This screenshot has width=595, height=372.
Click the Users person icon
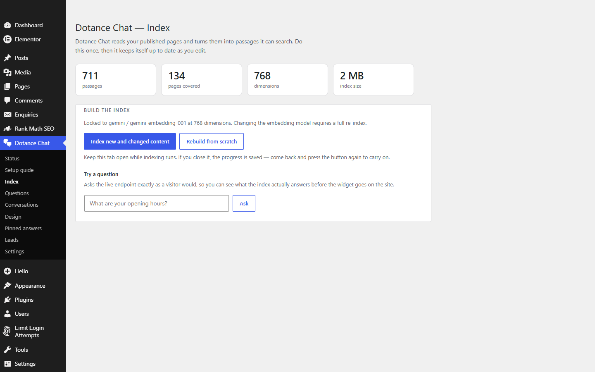coord(7,314)
